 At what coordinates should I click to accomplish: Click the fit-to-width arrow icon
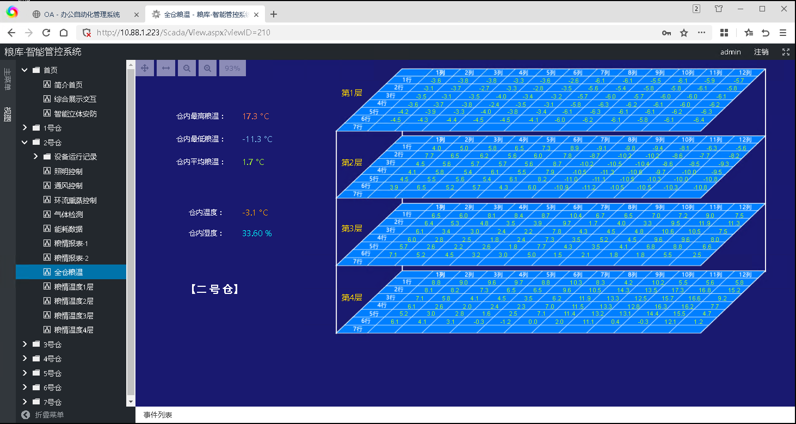pyautogui.click(x=166, y=68)
